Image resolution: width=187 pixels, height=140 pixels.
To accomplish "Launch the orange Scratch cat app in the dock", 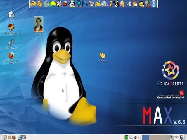I will point(135,4).
